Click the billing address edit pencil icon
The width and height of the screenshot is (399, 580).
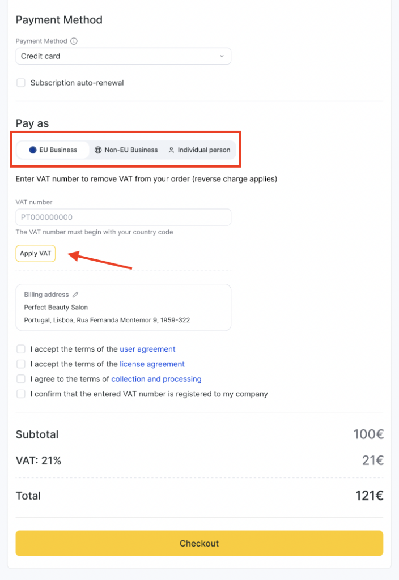coord(75,295)
